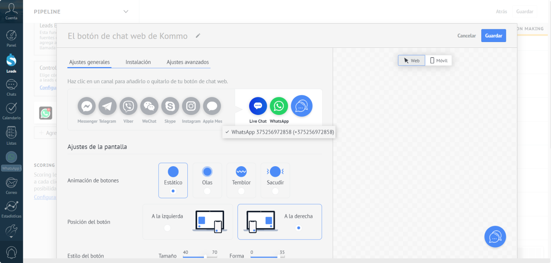Open Estadísticas in sidebar
Viewport: 551px width, 263px height.
11,209
